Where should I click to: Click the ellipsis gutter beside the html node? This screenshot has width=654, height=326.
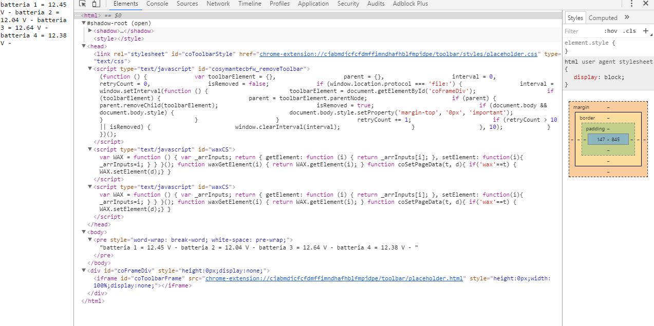tap(77, 15)
